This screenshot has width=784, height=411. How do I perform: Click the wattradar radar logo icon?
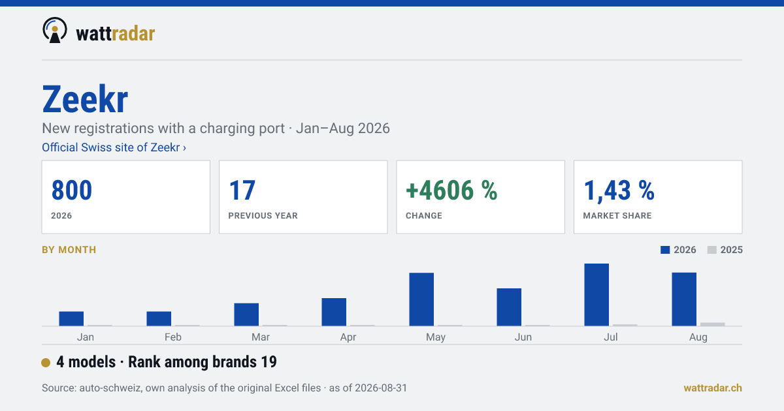tap(55, 30)
